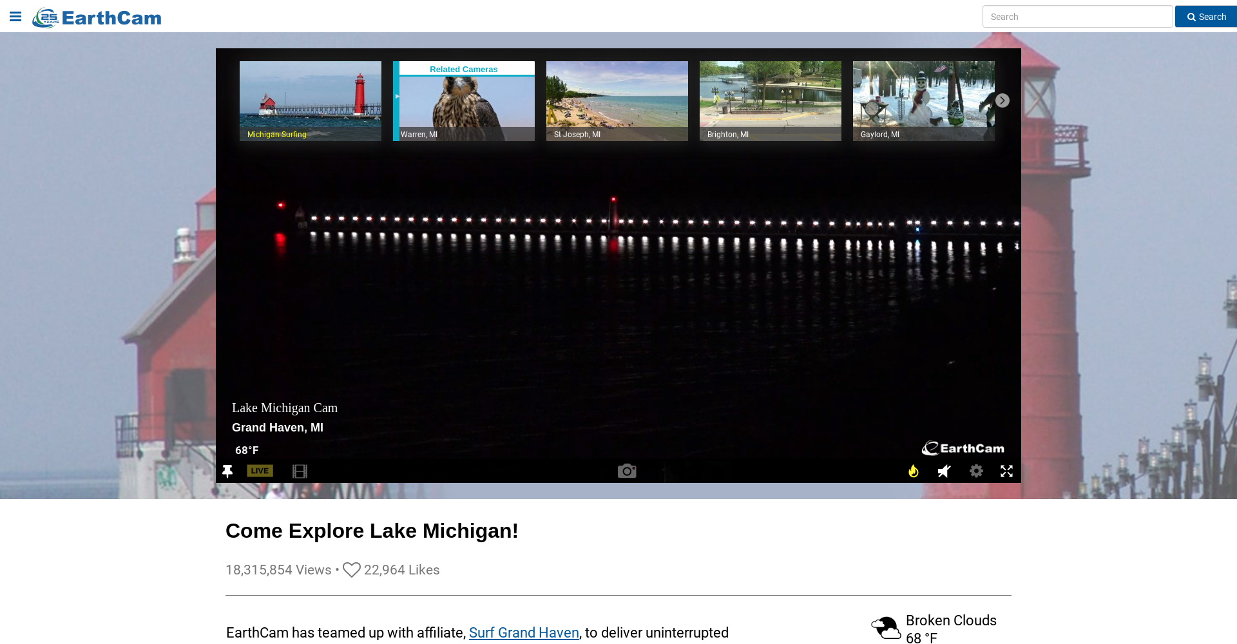Click the pin icon on the player
This screenshot has height=644, width=1237.
click(x=227, y=471)
